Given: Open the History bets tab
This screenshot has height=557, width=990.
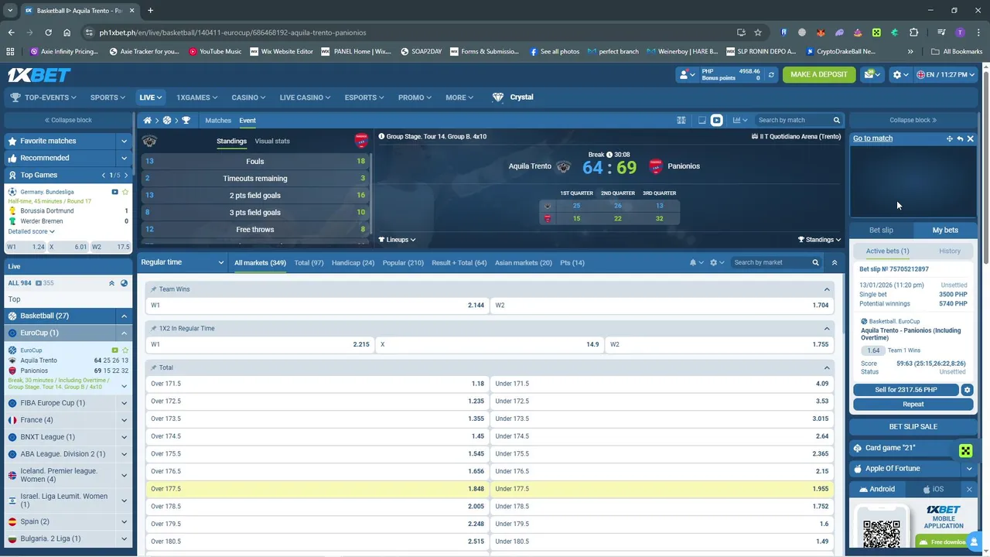Looking at the screenshot, I should click(x=950, y=251).
